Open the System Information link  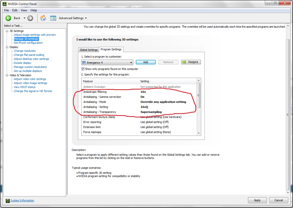click(22, 200)
